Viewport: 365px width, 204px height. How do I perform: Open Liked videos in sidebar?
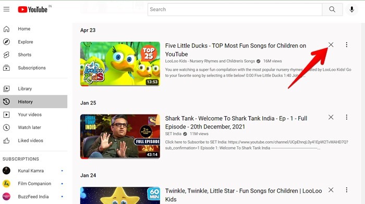click(34, 141)
